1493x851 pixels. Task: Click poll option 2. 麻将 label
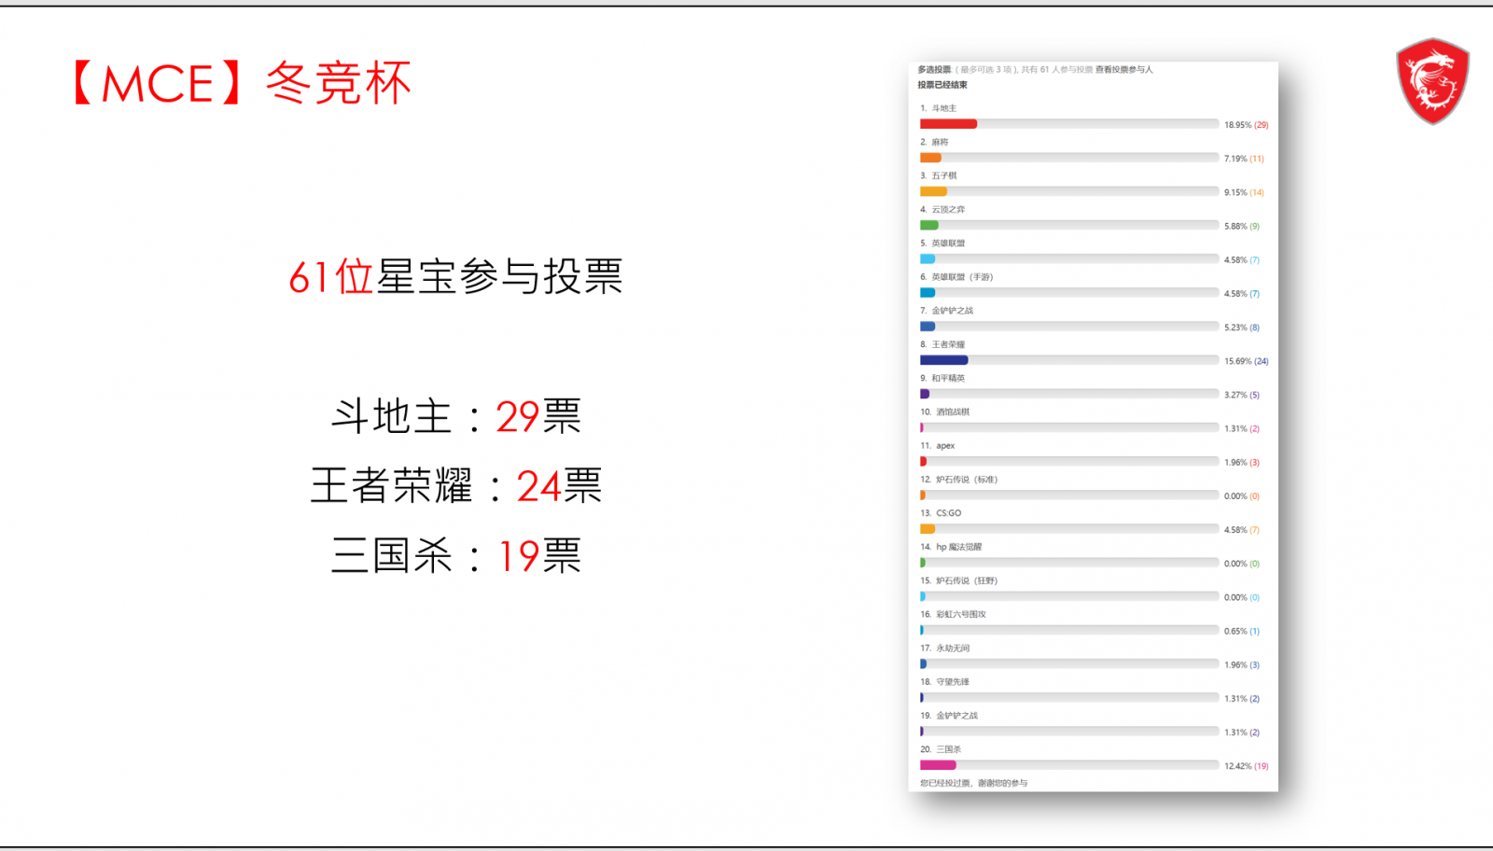(934, 142)
